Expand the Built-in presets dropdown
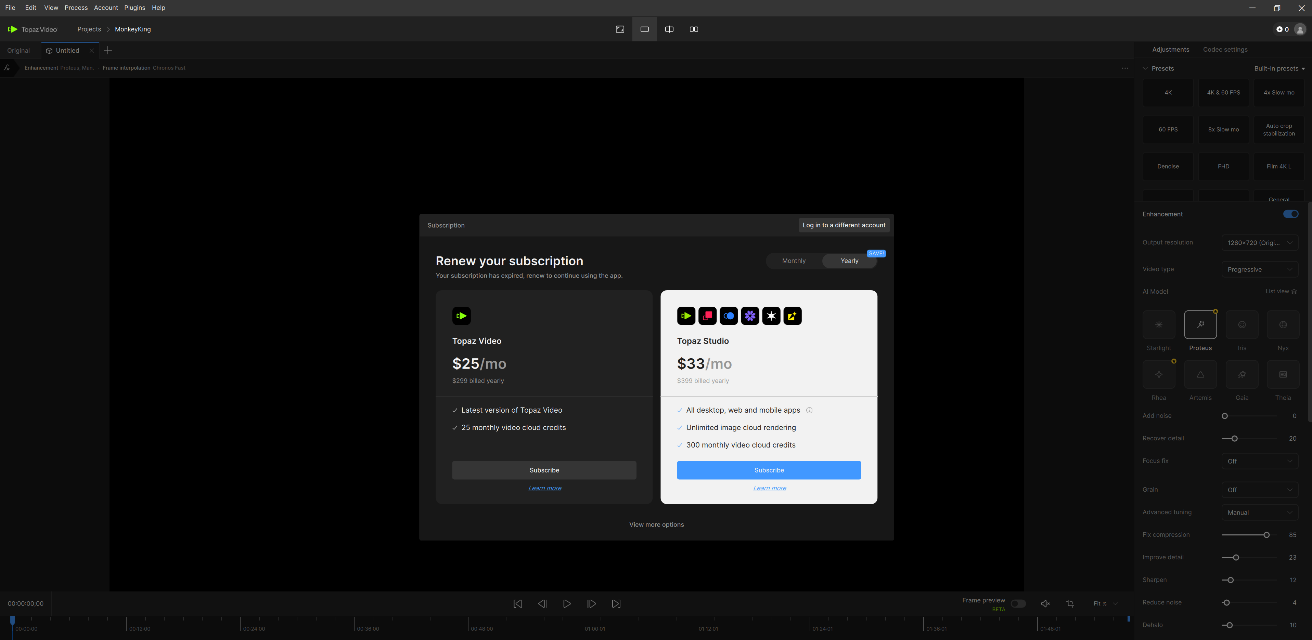Image resolution: width=1312 pixels, height=640 pixels. pos(1279,69)
